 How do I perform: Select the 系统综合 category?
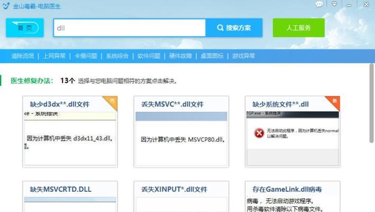coord(117,56)
